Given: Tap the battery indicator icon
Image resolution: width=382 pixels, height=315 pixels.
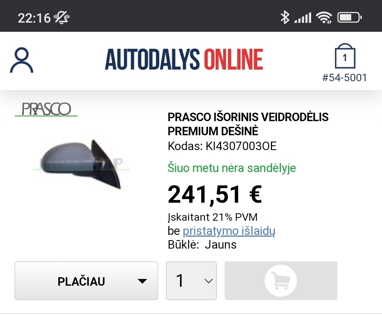Looking at the screenshot, I should tap(349, 18).
